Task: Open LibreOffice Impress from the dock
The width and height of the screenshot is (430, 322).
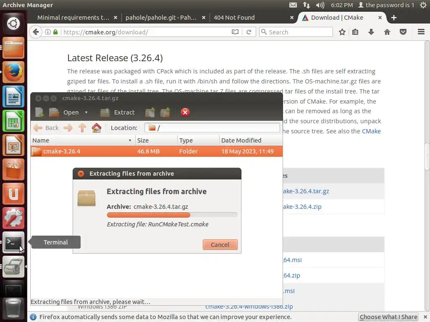Action: (13, 145)
